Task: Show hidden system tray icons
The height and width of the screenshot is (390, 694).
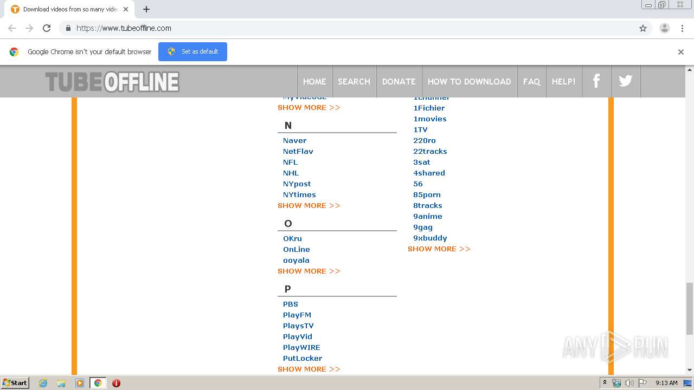Action: (605, 383)
